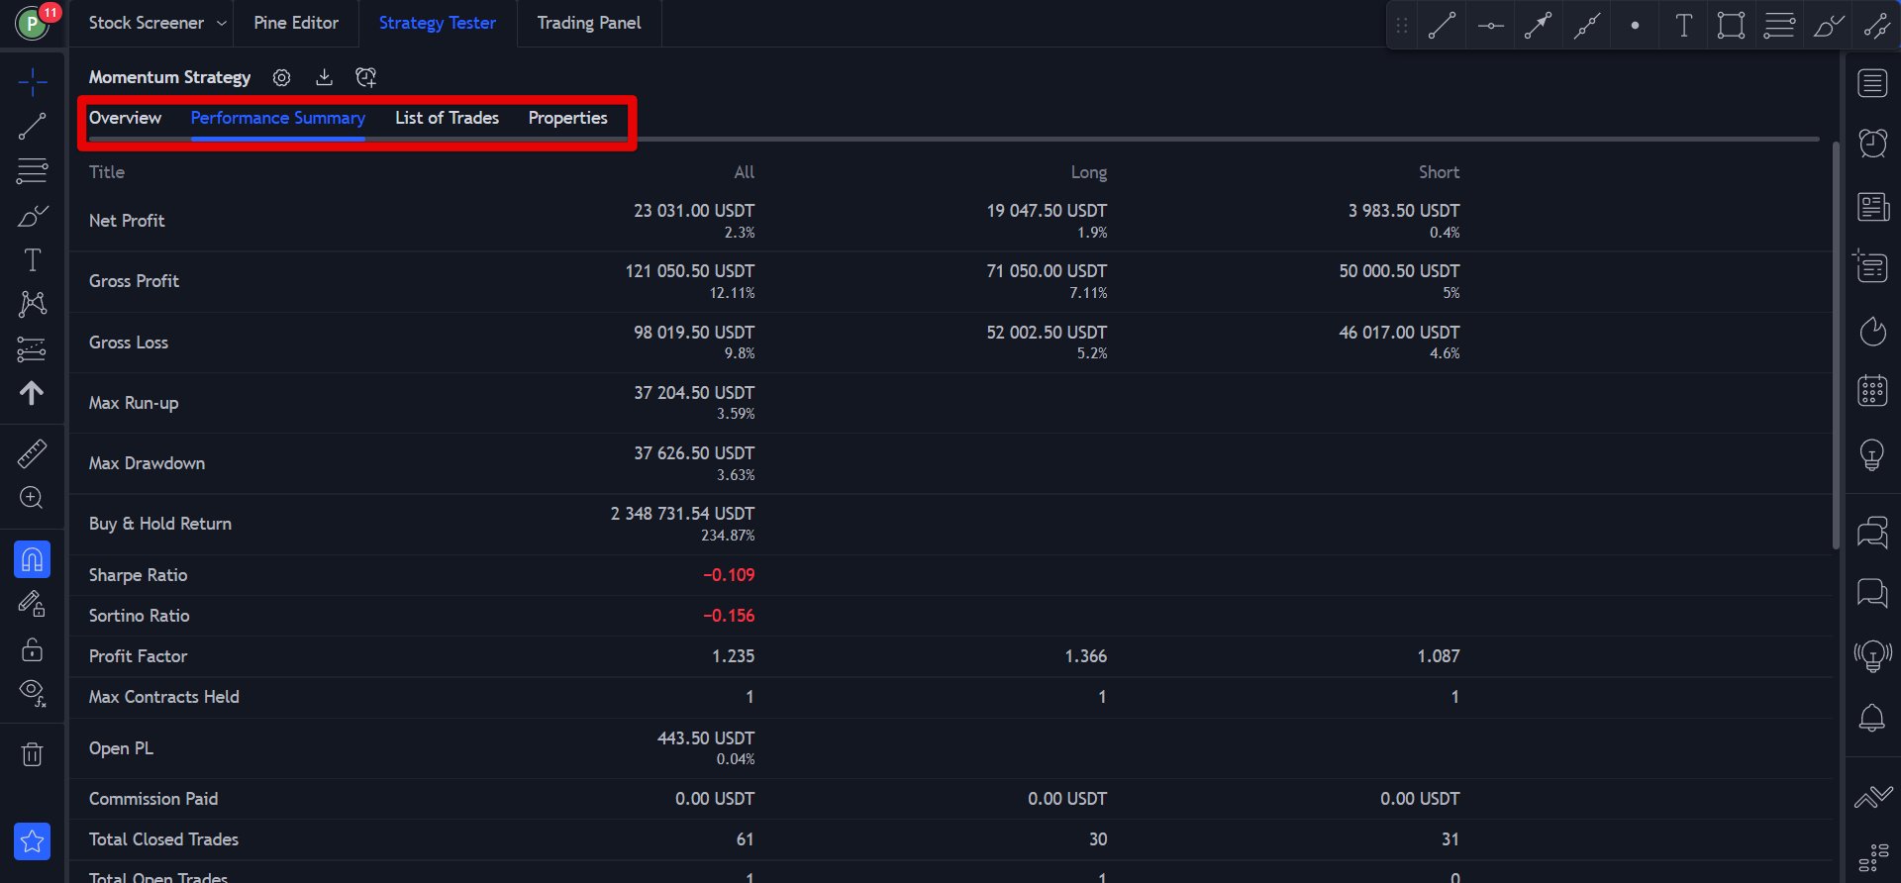Grab the floating toolbar drag handle
1901x883 pixels.
tap(1402, 26)
